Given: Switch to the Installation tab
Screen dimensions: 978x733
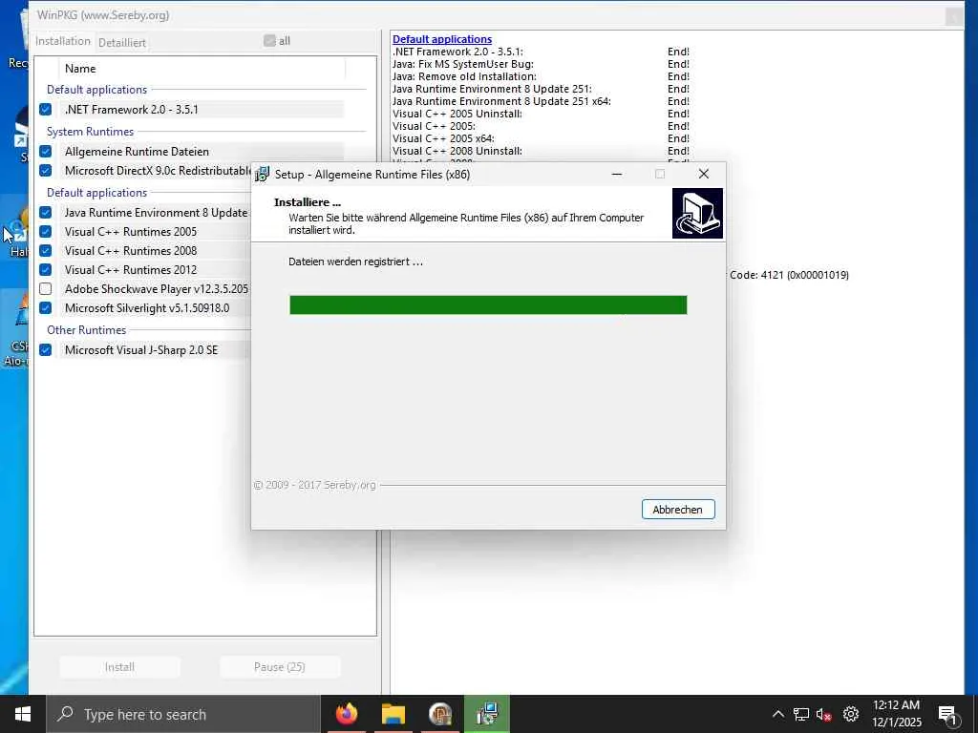Looking at the screenshot, I should [63, 41].
